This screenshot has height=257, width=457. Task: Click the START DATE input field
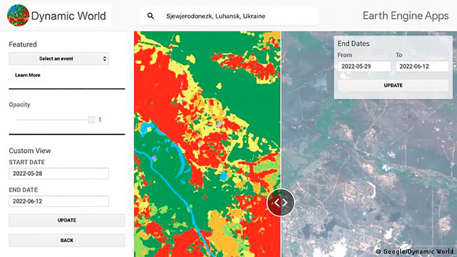click(59, 174)
